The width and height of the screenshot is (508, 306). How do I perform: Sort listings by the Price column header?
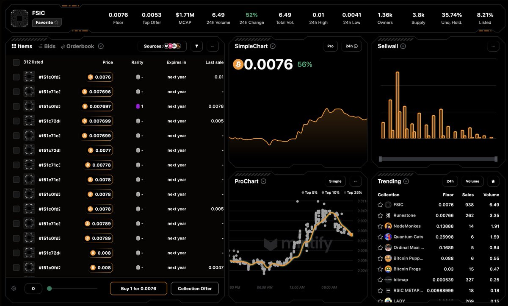[108, 62]
